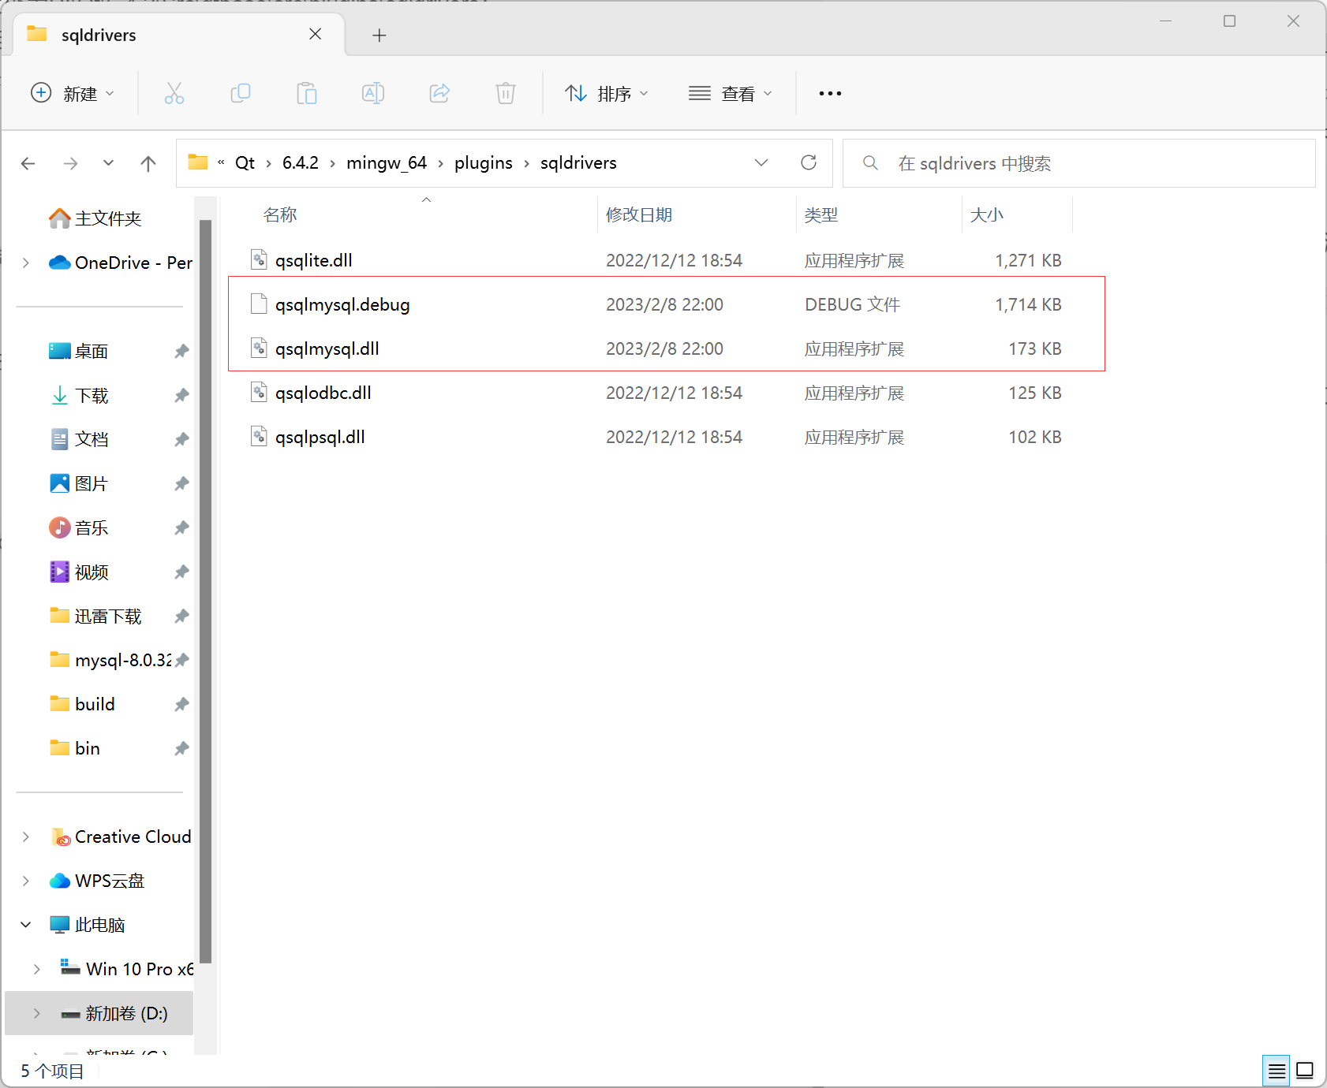The image size is (1327, 1088).
Task: Sort by 大小 column header
Action: pyautogui.click(x=987, y=214)
